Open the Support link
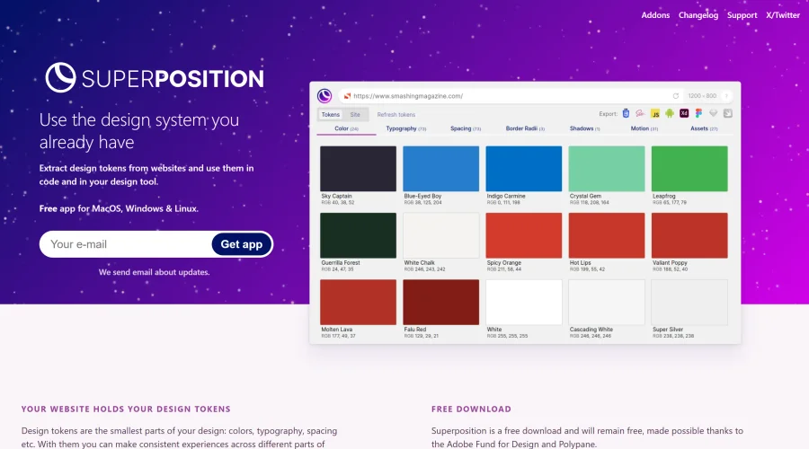The height and width of the screenshot is (449, 809). (742, 15)
